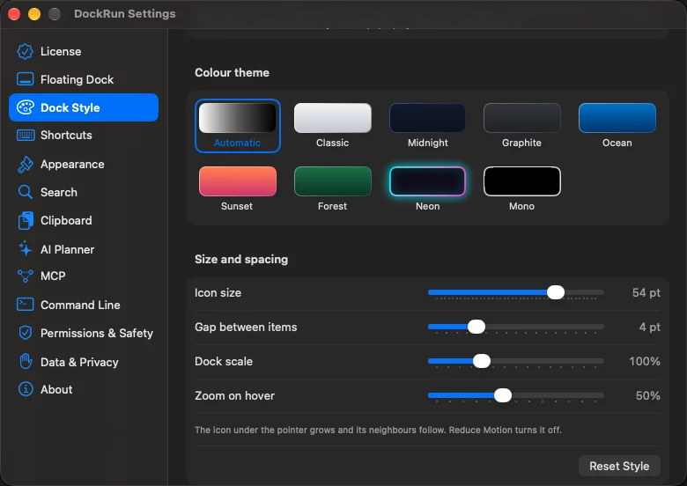Click the License checkmark seal icon
The image size is (687, 486).
tap(25, 51)
